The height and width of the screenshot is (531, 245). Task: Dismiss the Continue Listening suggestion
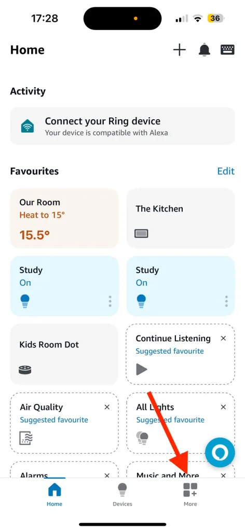[x=223, y=338]
